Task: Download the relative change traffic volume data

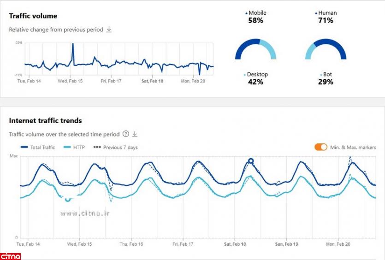Action: click(x=109, y=30)
